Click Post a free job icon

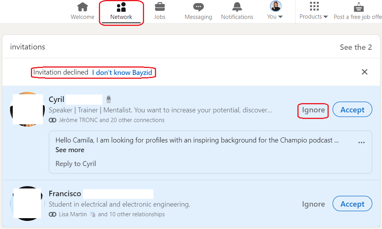click(358, 7)
